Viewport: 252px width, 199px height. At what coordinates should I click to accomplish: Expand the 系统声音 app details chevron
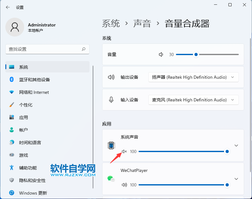[x=236, y=145]
